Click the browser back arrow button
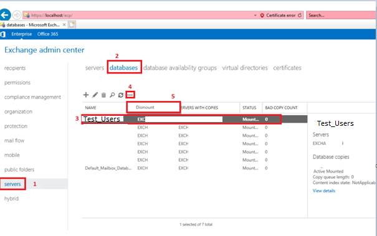This screenshot has height=236, width=377. point(5,15)
